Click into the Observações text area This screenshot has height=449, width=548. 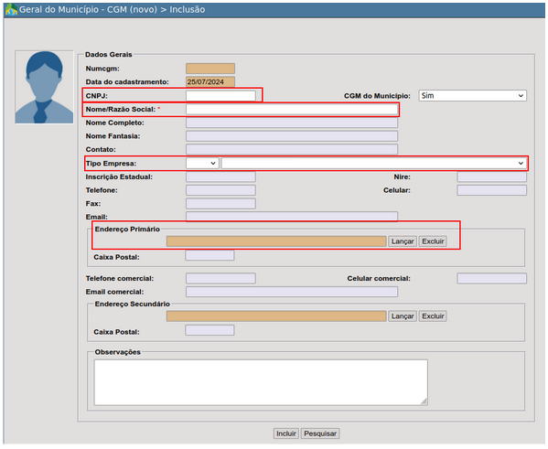tap(261, 382)
